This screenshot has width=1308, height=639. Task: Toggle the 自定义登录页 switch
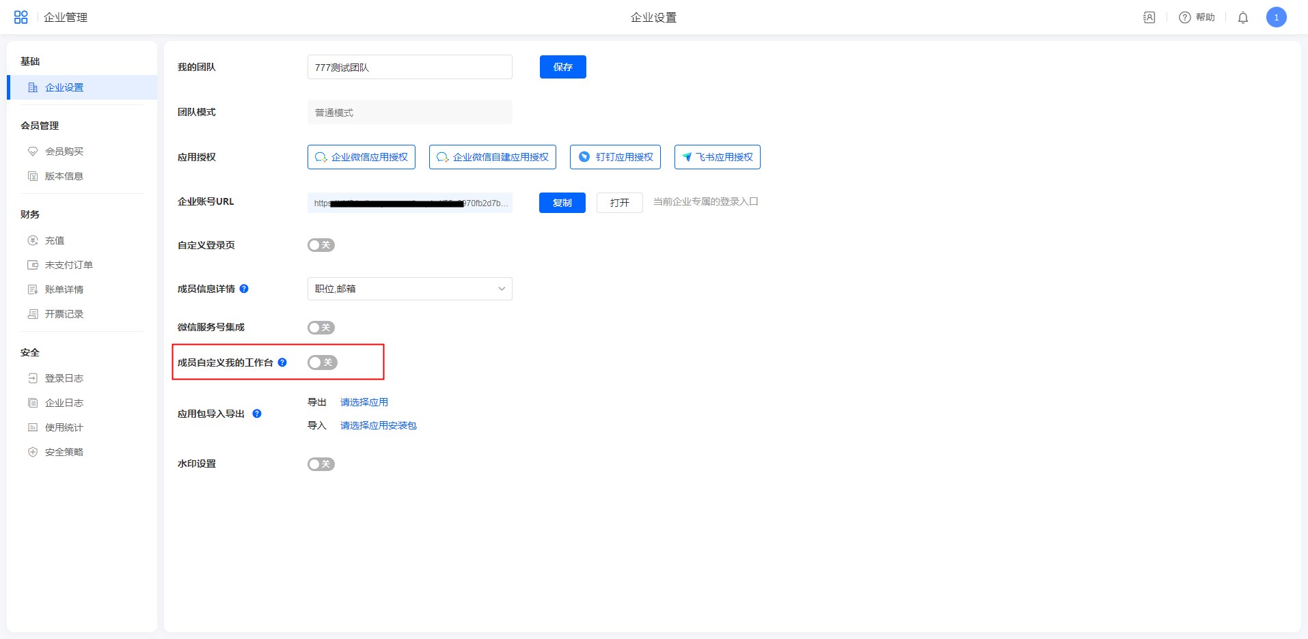tap(321, 245)
